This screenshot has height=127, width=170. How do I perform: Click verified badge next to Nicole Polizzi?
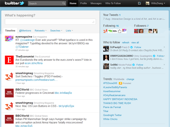click(134, 65)
